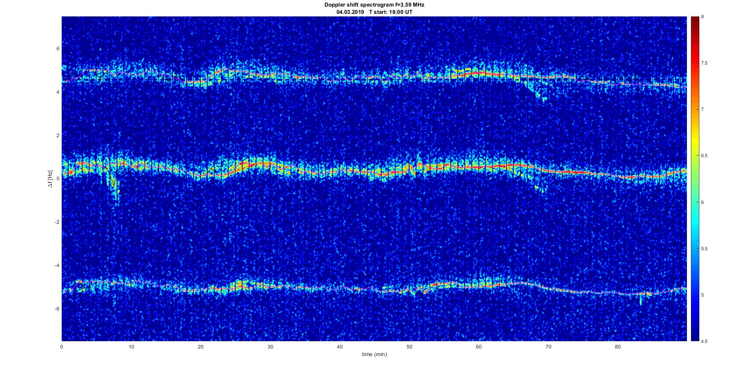730x366 pixels.
Task: Click the colorbar tick label '7.5'
Action: (704, 63)
